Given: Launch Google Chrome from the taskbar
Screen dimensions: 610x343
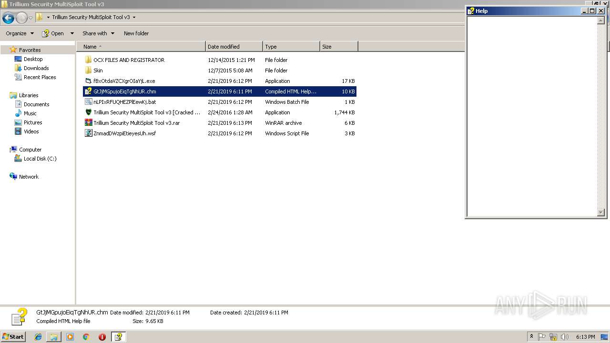Looking at the screenshot, I should coord(86,337).
